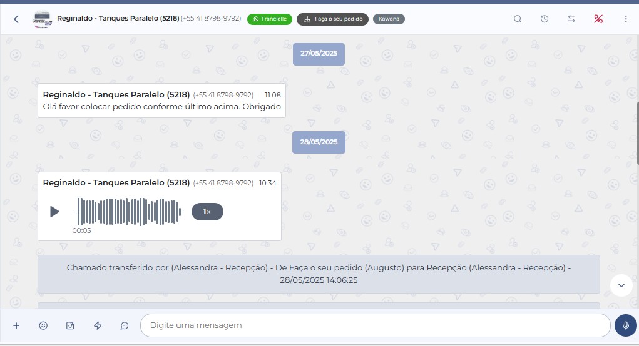The image size is (639, 346).
Task: Record audio with microphone button
Action: pos(625,325)
